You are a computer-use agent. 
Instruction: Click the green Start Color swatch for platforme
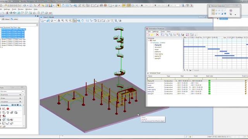pos(209,87)
